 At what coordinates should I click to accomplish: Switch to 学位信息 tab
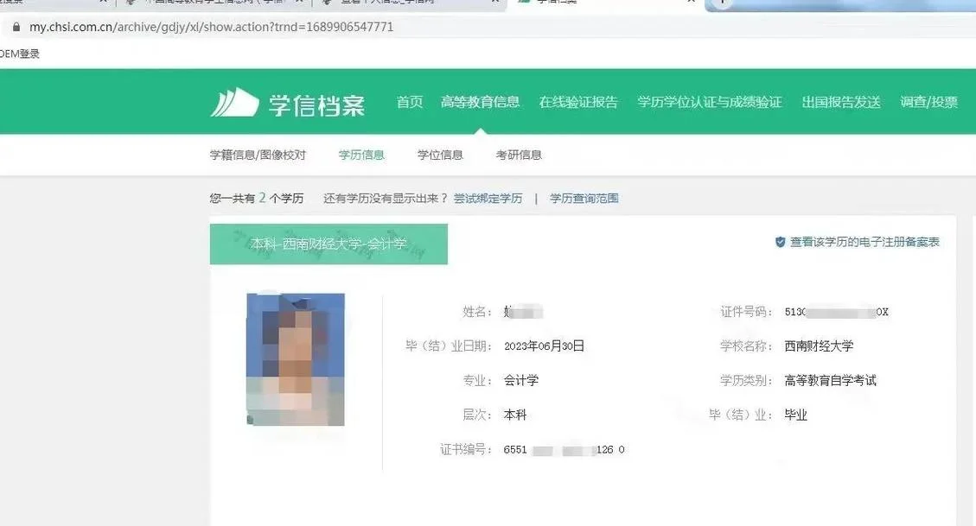(x=440, y=155)
